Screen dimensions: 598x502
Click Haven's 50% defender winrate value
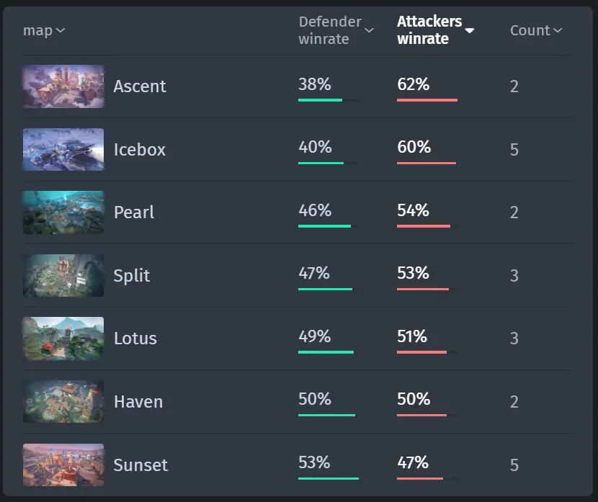pos(315,399)
